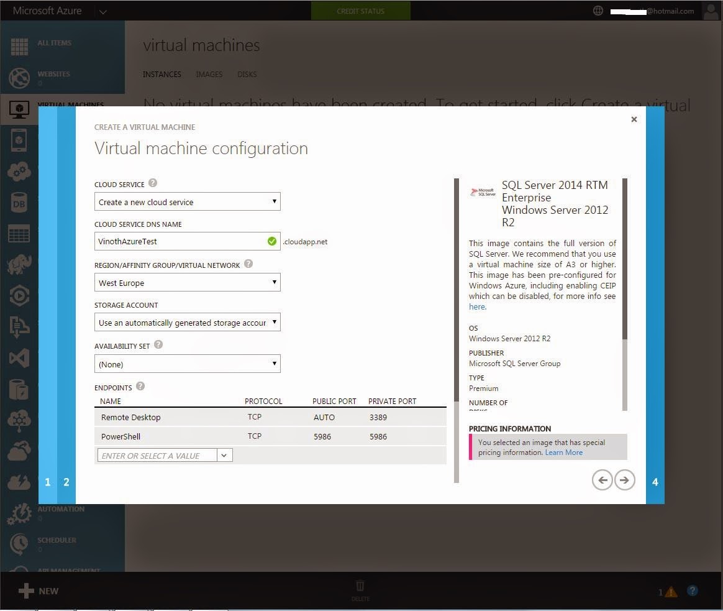Open the Websites globe icon in sidebar
Image resolution: width=723 pixels, height=611 pixels.
pos(19,78)
